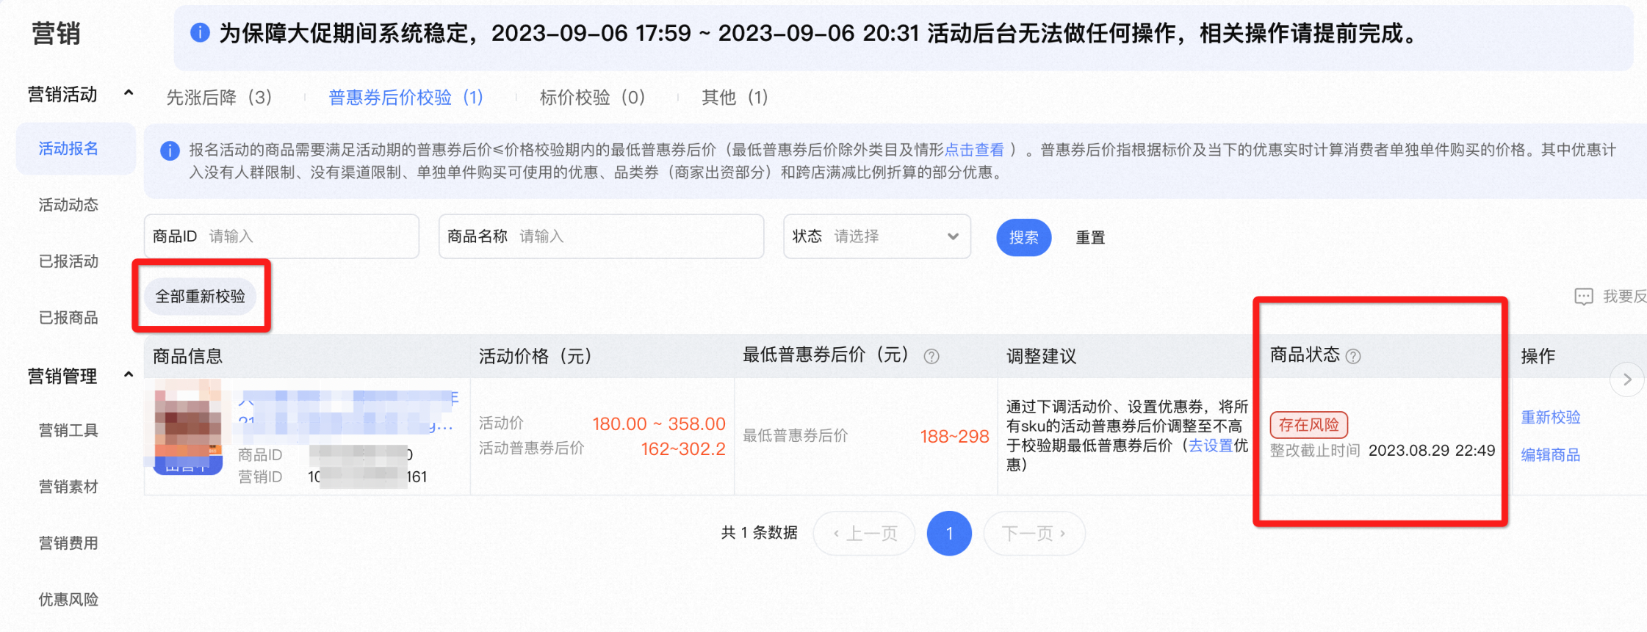Click the 调整建议 column header
1647x632 pixels.
(1041, 357)
